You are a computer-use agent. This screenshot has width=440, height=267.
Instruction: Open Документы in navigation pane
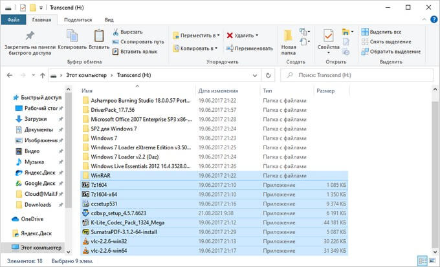(39, 129)
